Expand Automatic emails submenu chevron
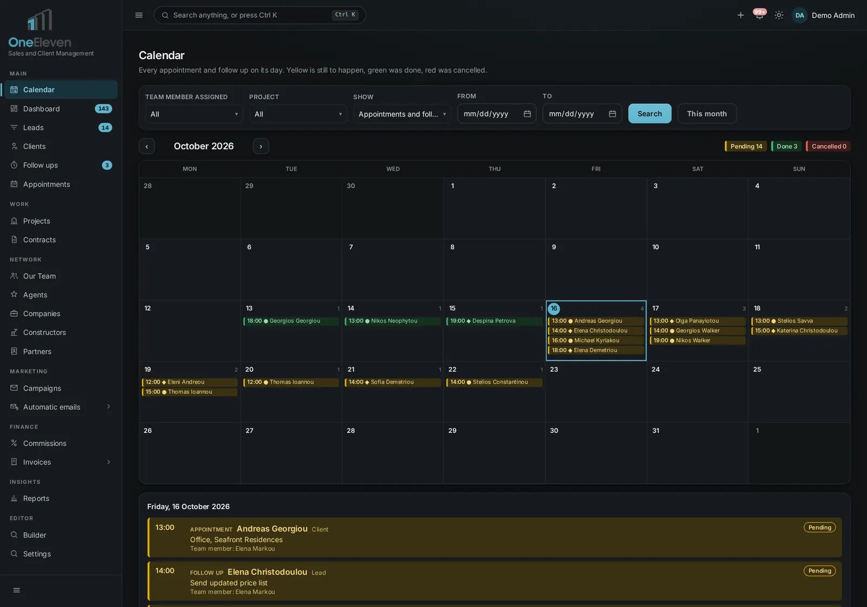This screenshot has width=867, height=607. coord(108,406)
